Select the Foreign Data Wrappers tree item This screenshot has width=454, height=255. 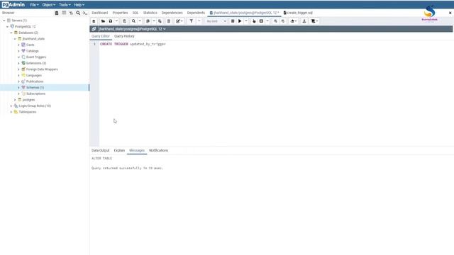42,69
